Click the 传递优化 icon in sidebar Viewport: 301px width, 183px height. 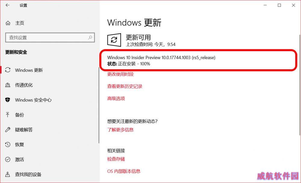8,85
